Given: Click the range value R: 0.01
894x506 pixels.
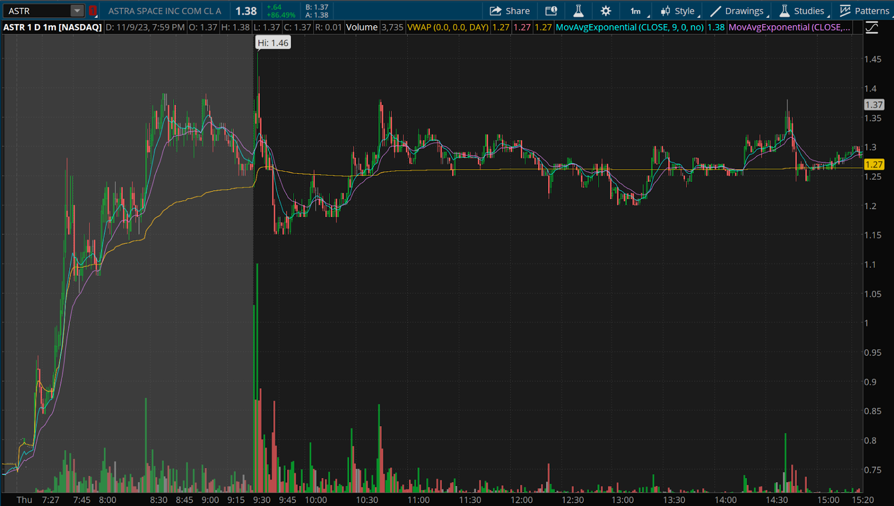Looking at the screenshot, I should point(329,27).
